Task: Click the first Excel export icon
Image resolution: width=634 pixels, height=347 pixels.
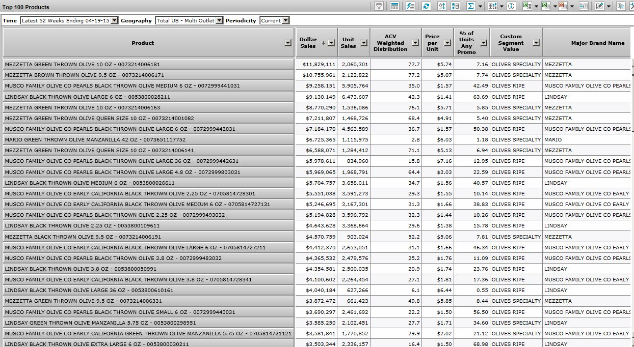Action: [527, 6]
